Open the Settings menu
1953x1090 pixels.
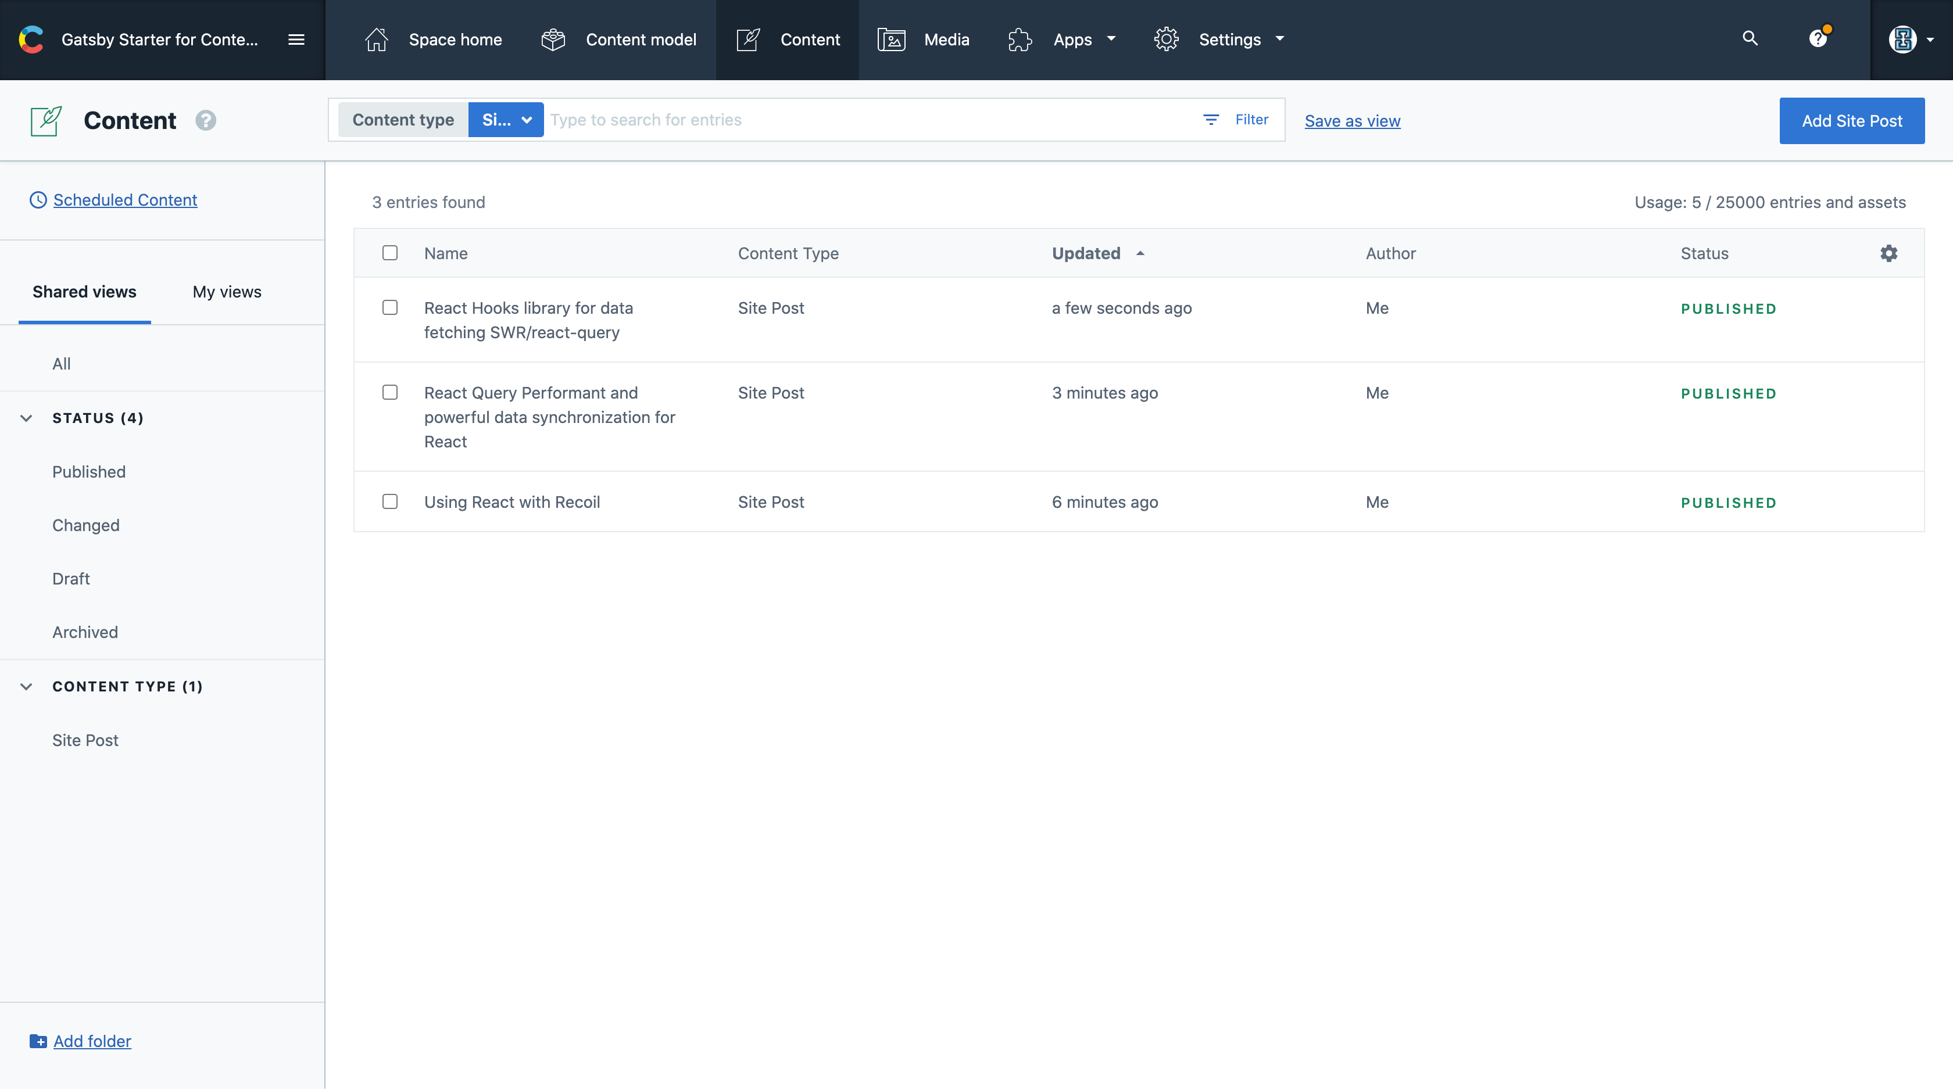[x=1230, y=39]
